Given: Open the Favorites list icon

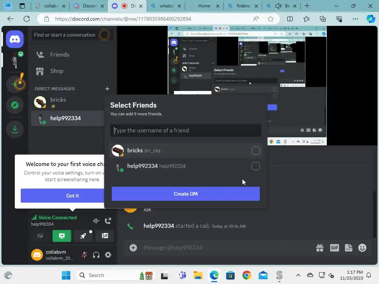Looking at the screenshot, I should coord(306,19).
